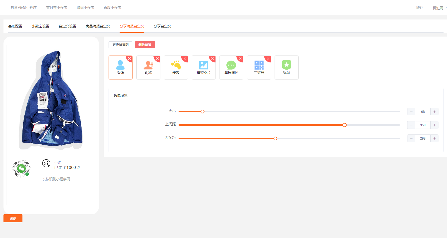Click the user avatar icon in poster preview

click(x=46, y=163)
